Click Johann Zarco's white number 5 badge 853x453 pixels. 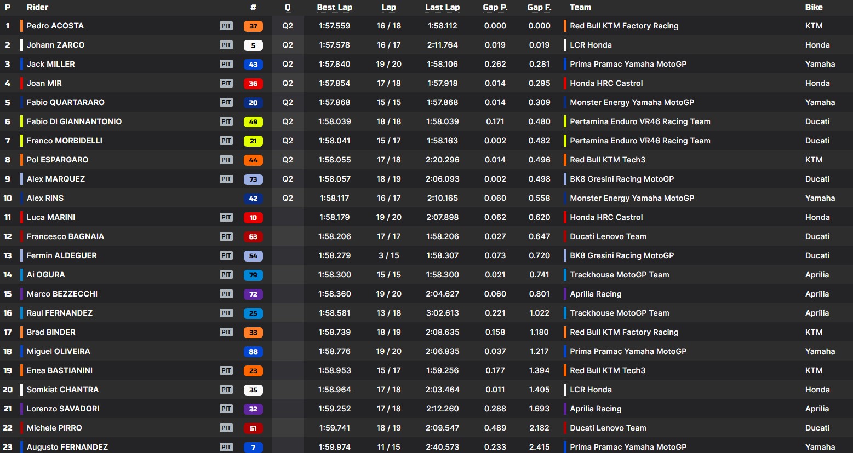[x=253, y=45]
